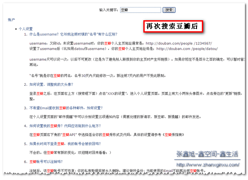Screen dimensions: 248x180
Task: Open question 2 about adjusting 大头像
Action: (51, 84)
